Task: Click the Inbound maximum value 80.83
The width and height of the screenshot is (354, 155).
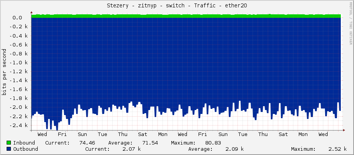Action: (213, 143)
